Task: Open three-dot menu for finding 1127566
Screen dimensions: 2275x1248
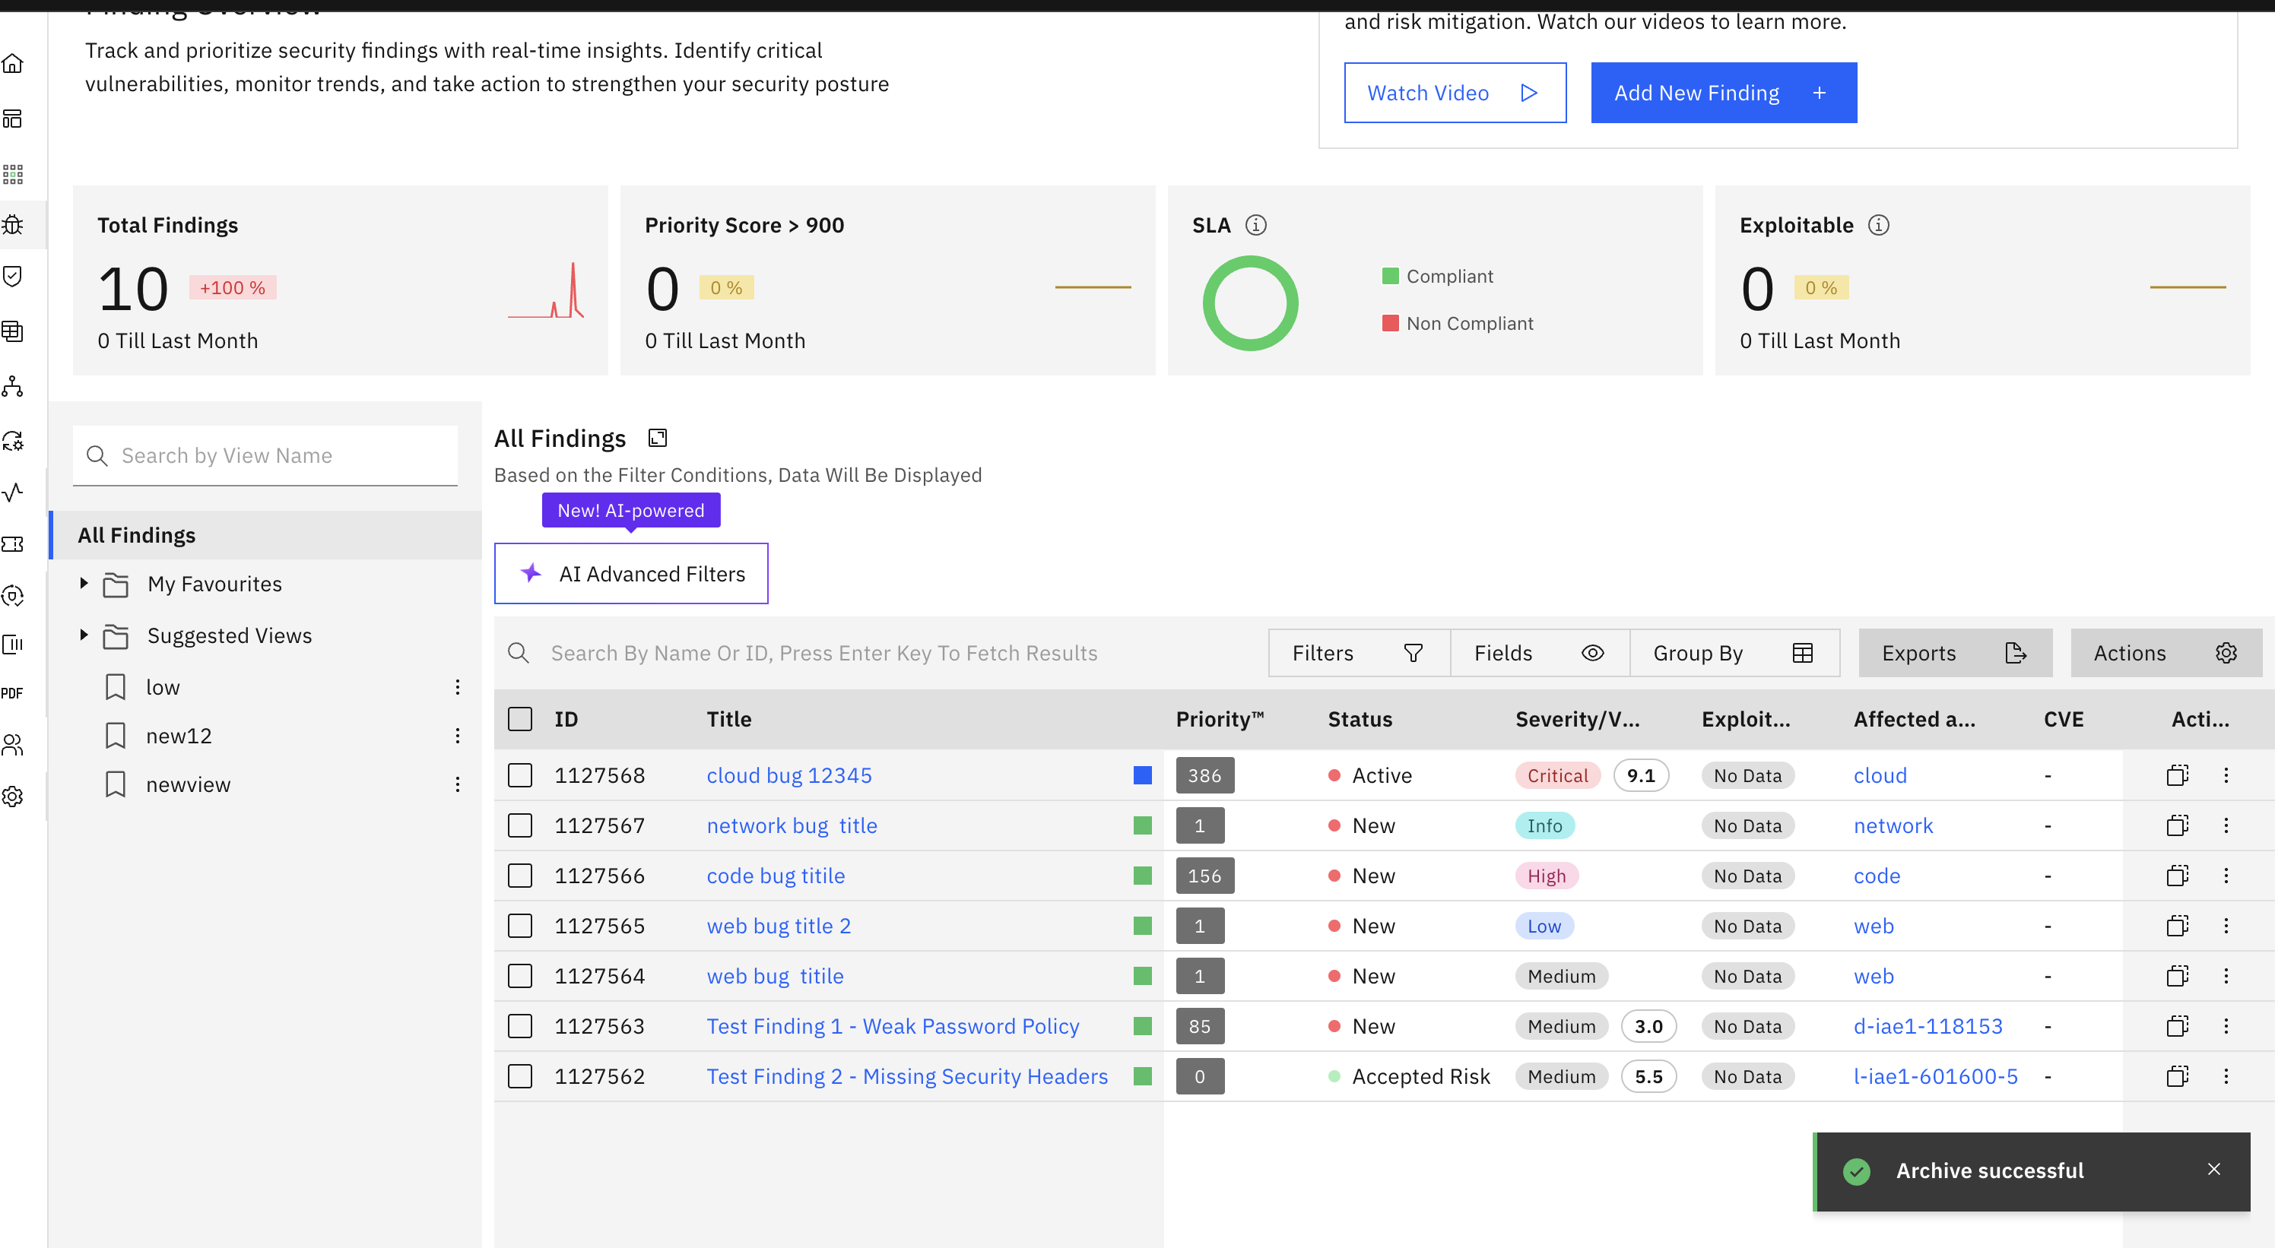Action: 2226,876
